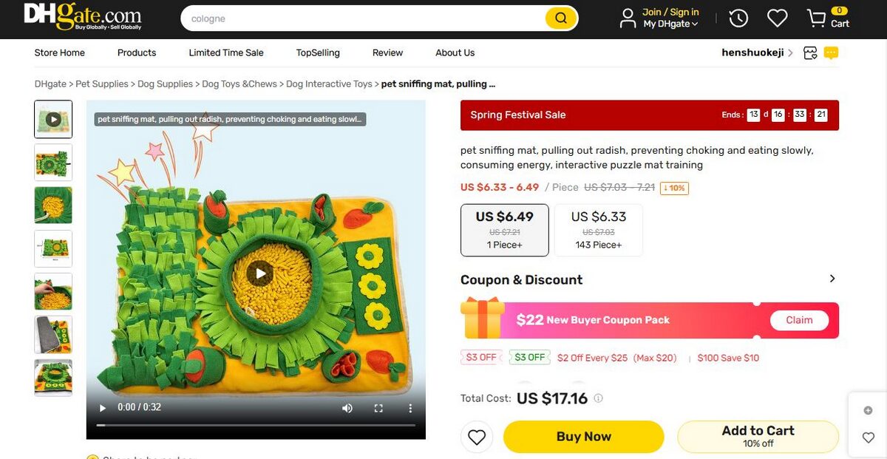
Task: Select the 143 Piece+ price tier
Action: click(599, 230)
